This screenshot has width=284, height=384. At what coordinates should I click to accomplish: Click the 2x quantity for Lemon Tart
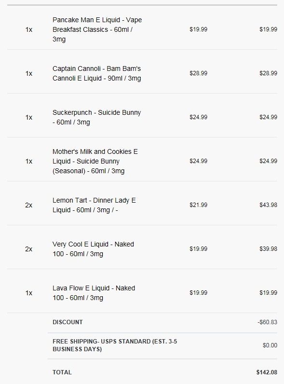pyautogui.click(x=28, y=205)
